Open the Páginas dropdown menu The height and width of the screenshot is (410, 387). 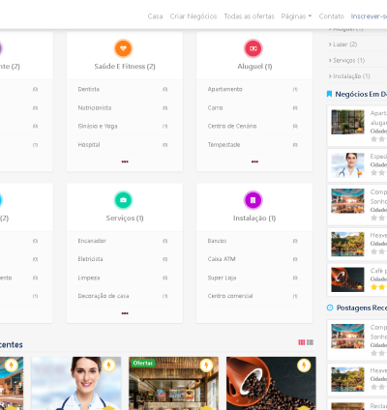tap(296, 16)
